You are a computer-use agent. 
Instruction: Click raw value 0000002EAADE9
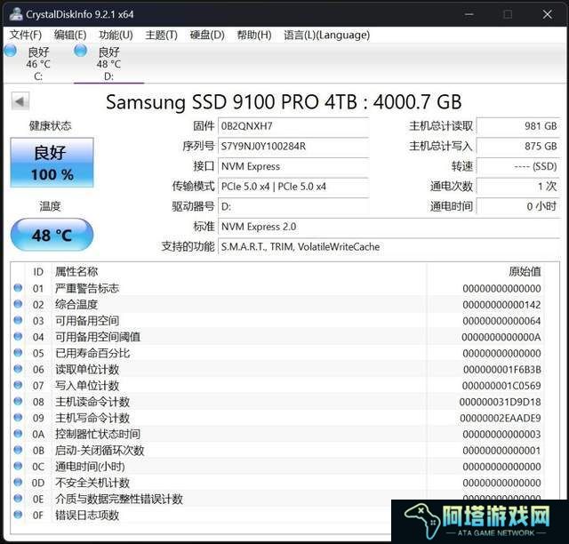pos(501,419)
